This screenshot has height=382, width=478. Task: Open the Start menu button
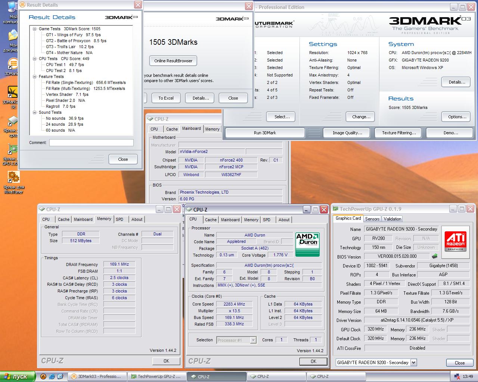pyautogui.click(x=18, y=376)
